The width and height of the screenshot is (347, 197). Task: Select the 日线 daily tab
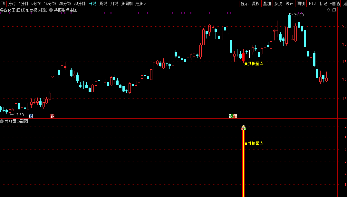tap(92, 4)
